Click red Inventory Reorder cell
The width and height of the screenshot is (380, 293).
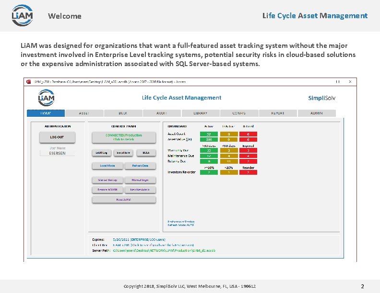(x=248, y=172)
